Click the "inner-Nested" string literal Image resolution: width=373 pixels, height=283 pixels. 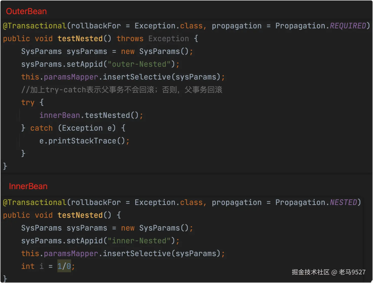[139, 241]
